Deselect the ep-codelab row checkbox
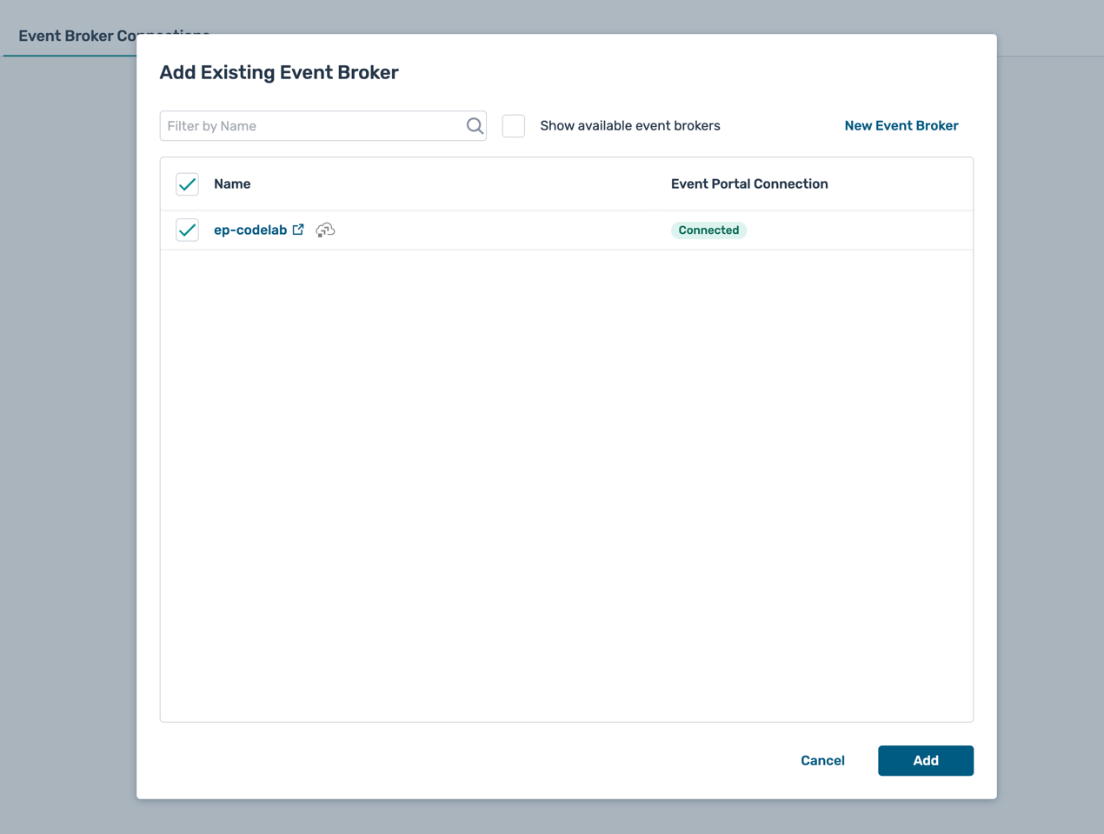Image resolution: width=1104 pixels, height=834 pixels. tap(187, 230)
